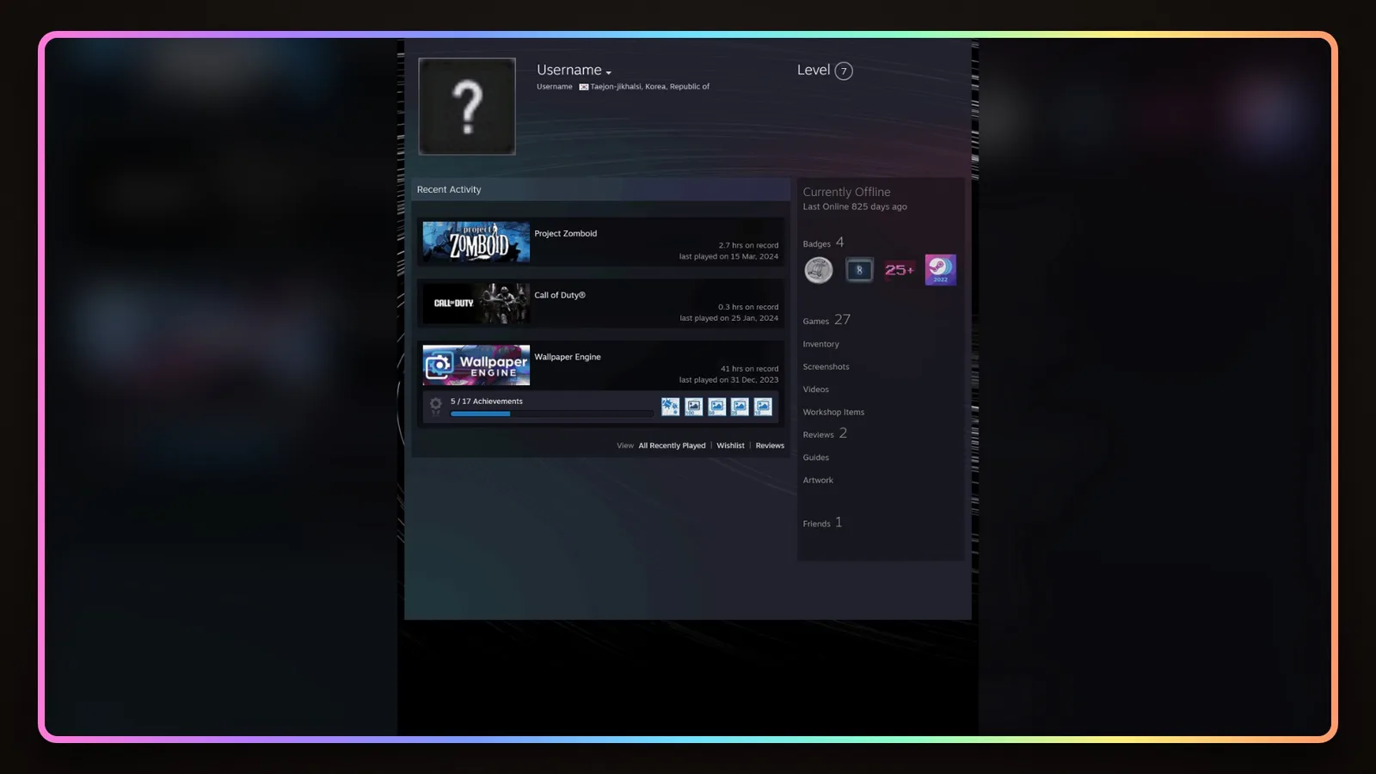This screenshot has height=774, width=1376.
Task: Open the Project Zomboid game banner
Action: tap(476, 242)
